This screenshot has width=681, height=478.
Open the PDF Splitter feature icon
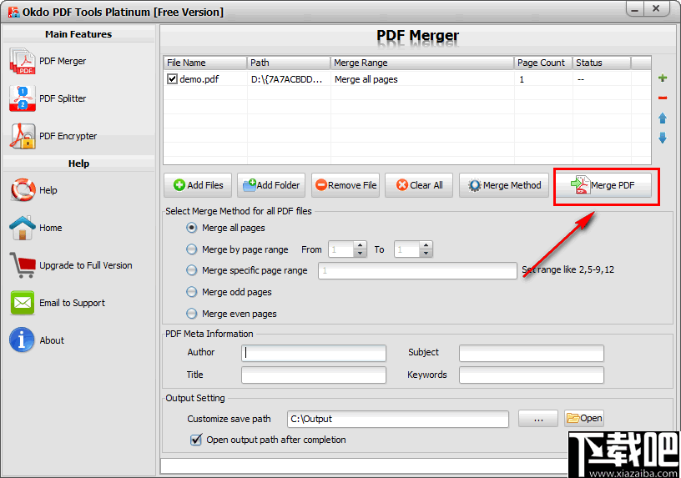[23, 98]
